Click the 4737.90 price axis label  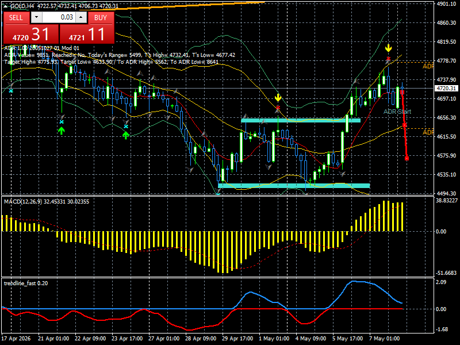click(x=446, y=79)
